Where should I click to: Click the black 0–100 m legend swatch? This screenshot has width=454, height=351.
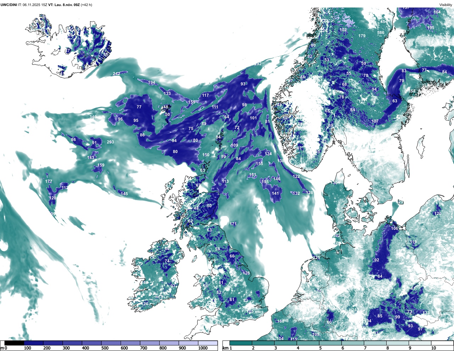point(14,343)
